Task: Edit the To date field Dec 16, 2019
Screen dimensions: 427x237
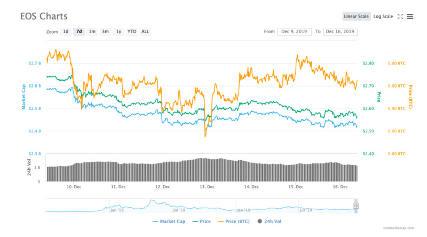Action: coord(340,31)
